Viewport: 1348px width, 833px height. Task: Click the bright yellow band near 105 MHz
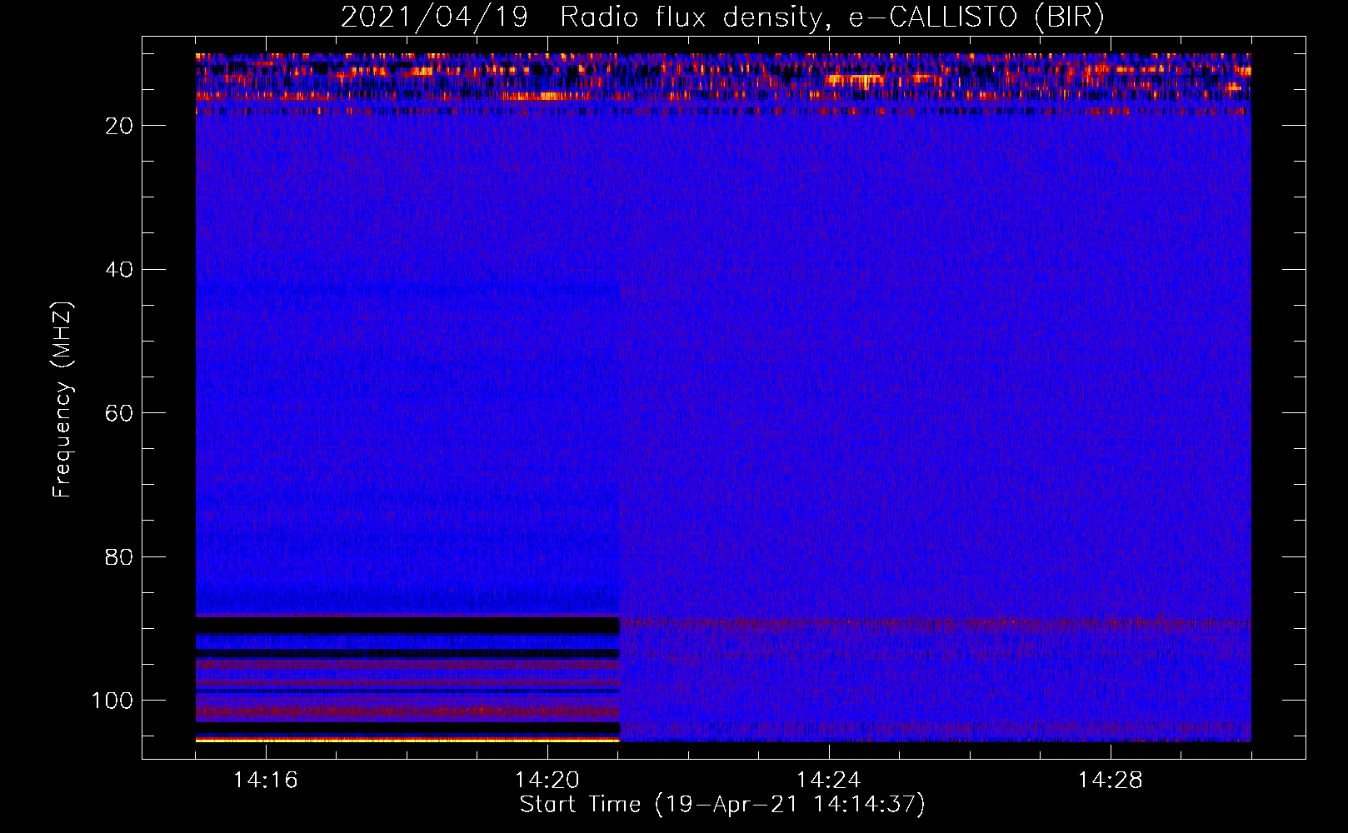click(408, 740)
